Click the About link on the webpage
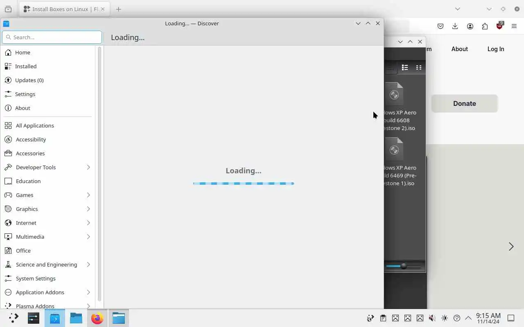The height and width of the screenshot is (327, 524). pos(459,49)
